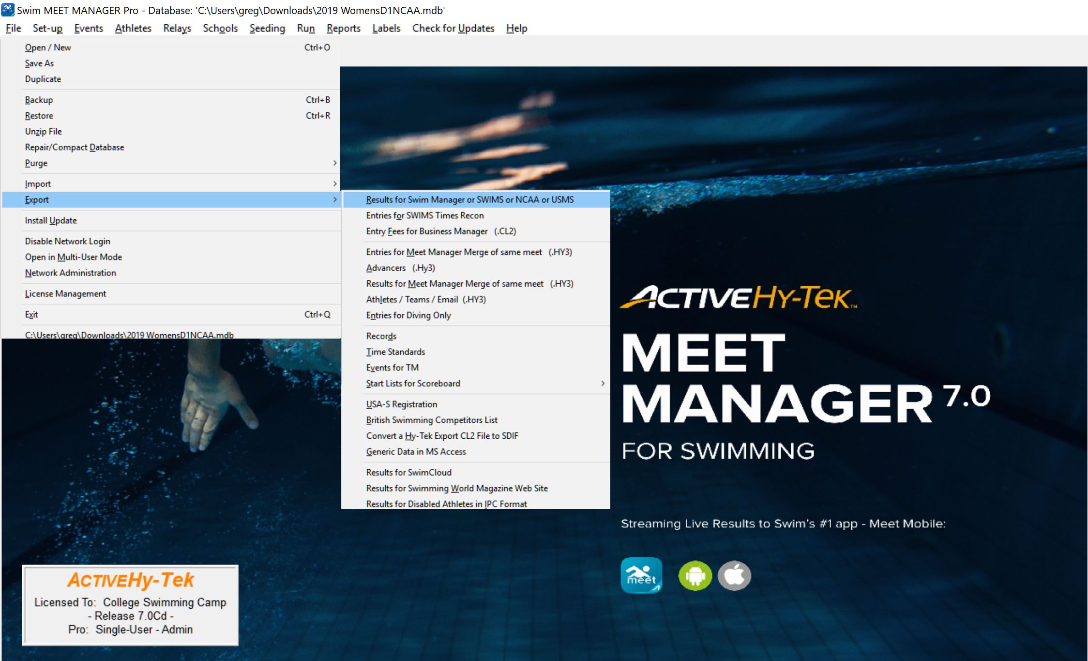Select British Swimming Competitors List
Viewport: 1088px width, 661px height.
(476, 420)
